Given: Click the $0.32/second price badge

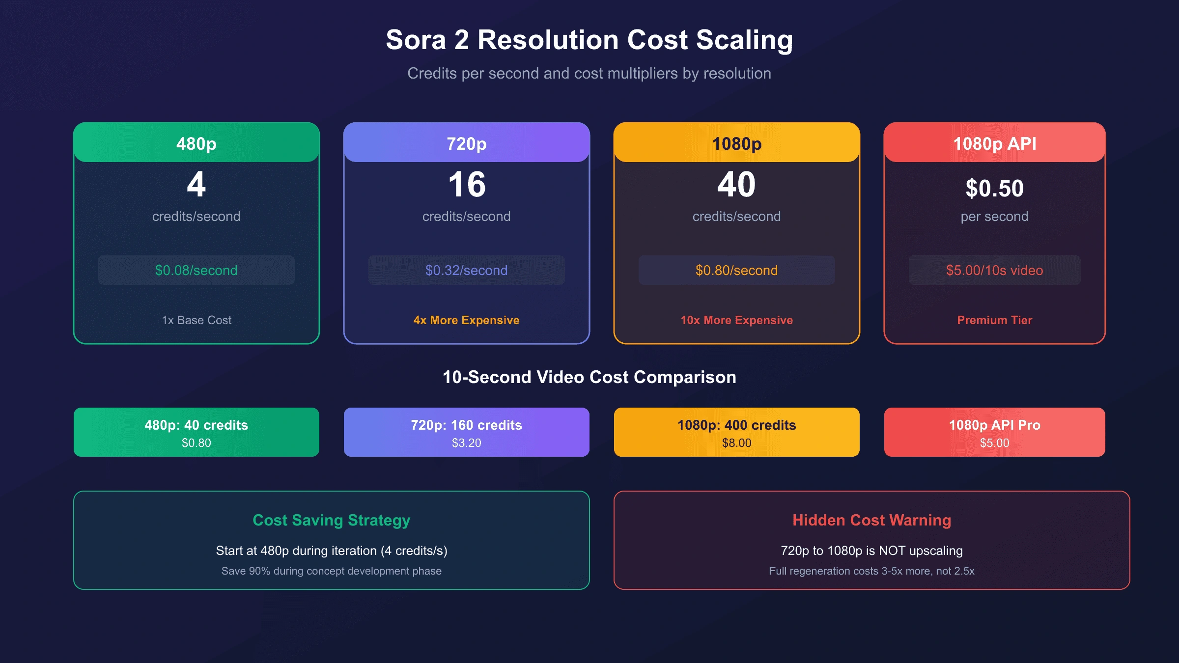Looking at the screenshot, I should [x=467, y=270].
